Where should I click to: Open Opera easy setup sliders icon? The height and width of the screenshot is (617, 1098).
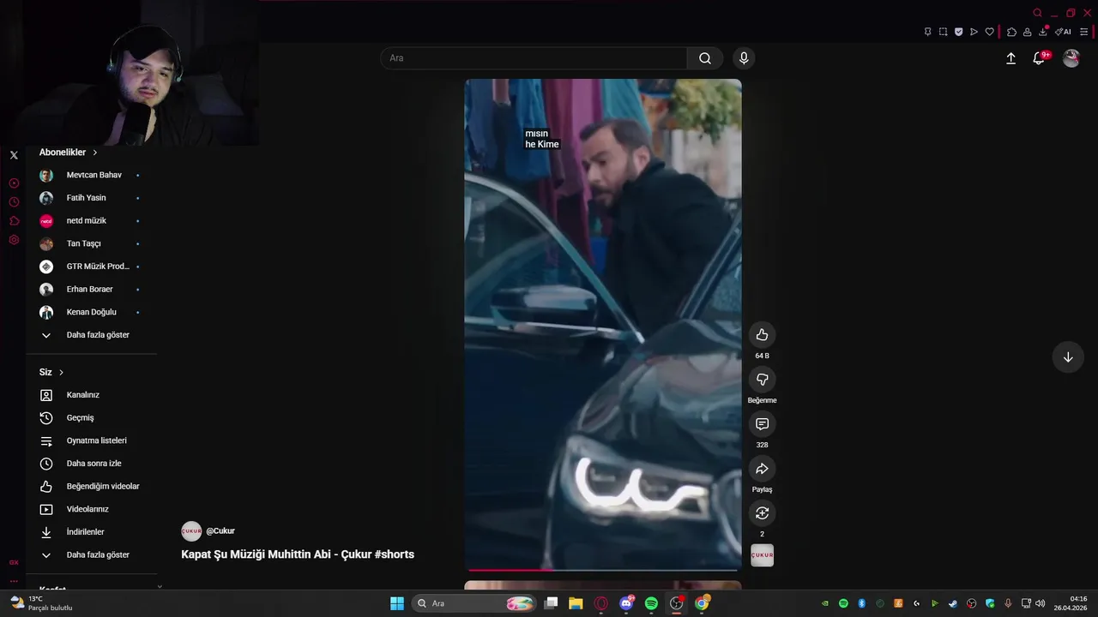point(1083,32)
